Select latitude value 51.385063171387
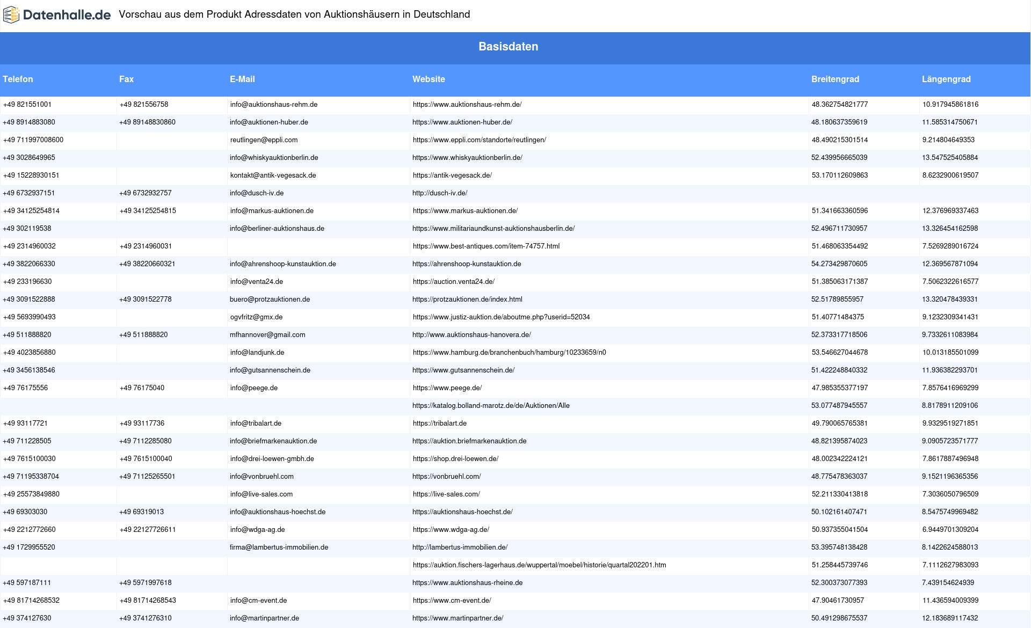 click(x=840, y=282)
